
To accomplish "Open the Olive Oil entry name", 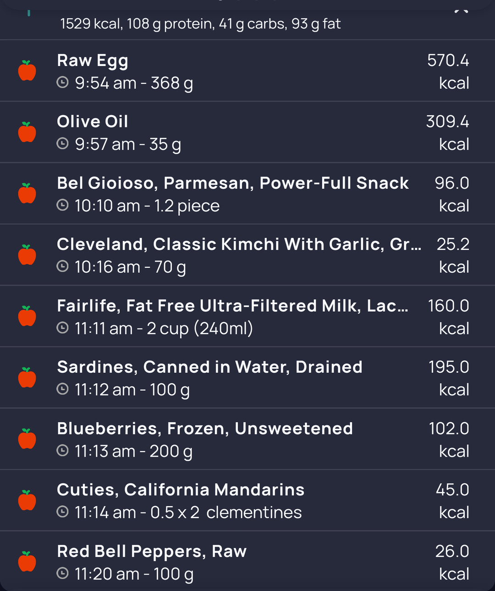I will click(92, 122).
